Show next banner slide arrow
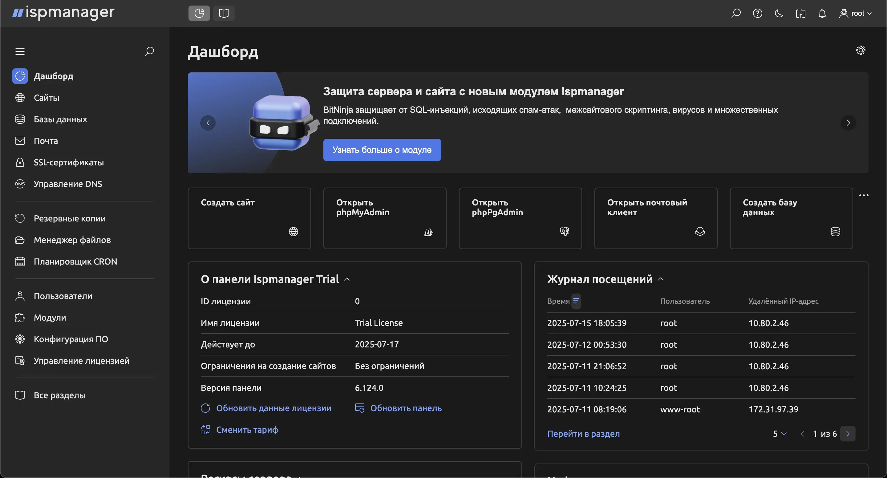Viewport: 887px width, 478px height. coord(848,123)
